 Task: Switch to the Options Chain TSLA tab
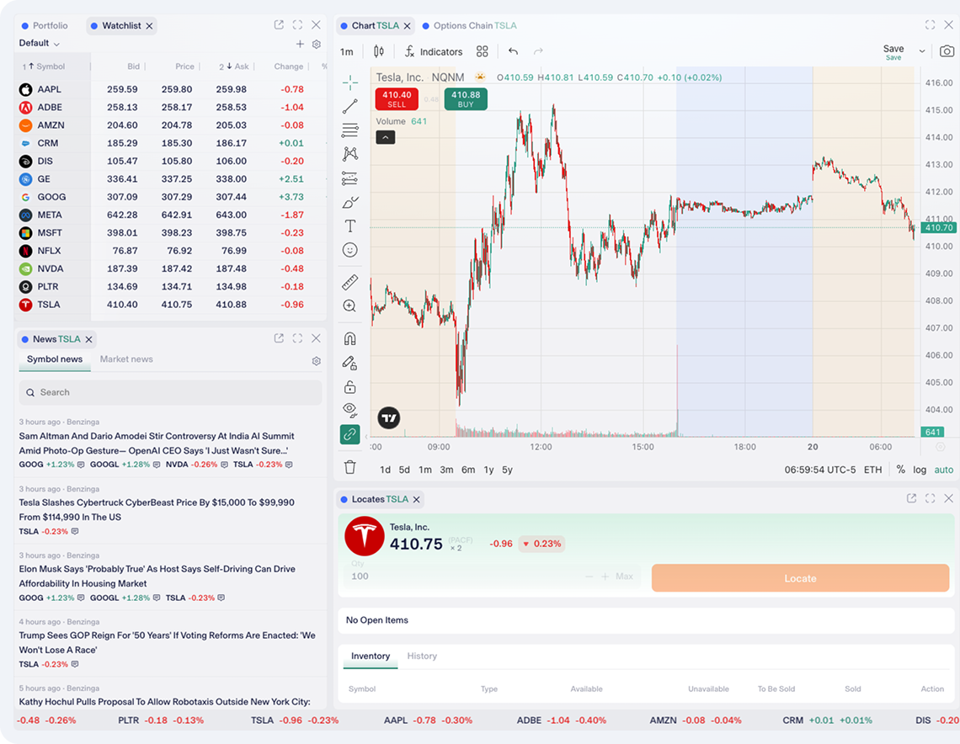click(469, 26)
